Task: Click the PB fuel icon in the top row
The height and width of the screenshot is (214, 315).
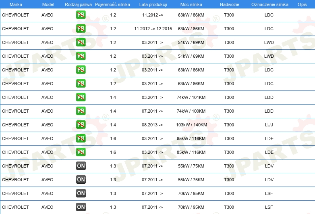Action: pyautogui.click(x=81, y=15)
